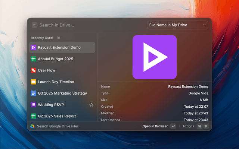The width and height of the screenshot is (239, 149).
Task: Click the Sheets icon beside Annual Budget 2025
Action: pyautogui.click(x=33, y=59)
